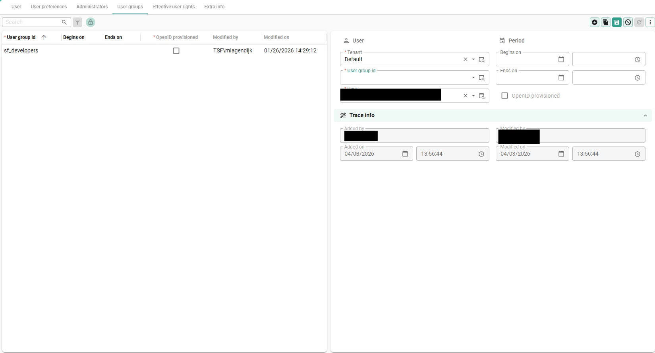Go to Effective user rights tab

coord(174,7)
